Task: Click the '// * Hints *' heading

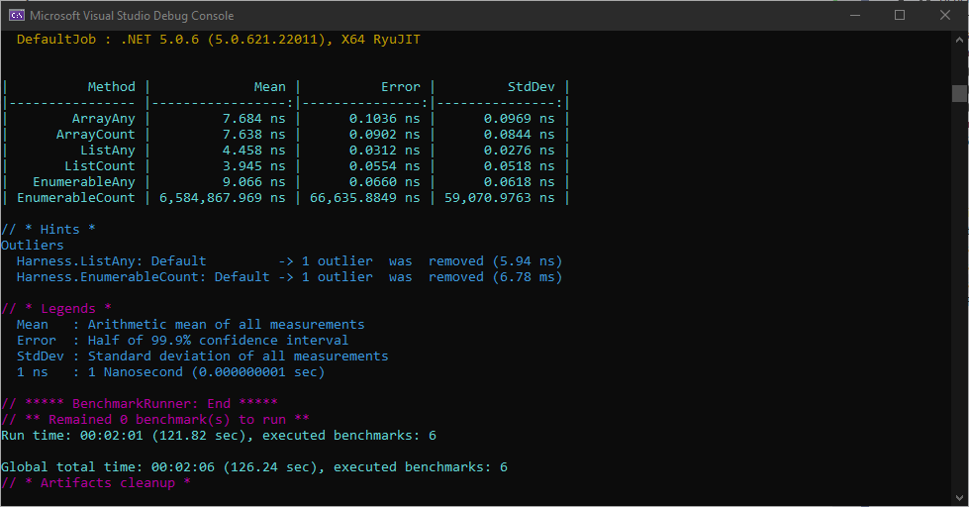Action: tap(48, 230)
